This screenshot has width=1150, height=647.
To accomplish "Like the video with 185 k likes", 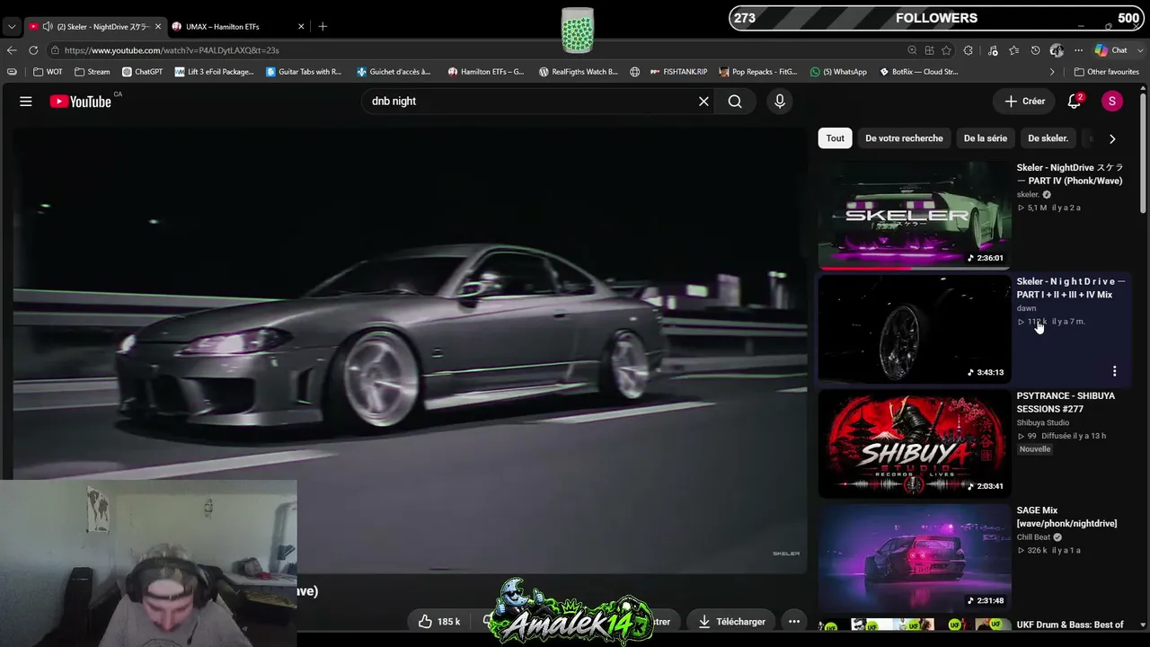I will [439, 621].
